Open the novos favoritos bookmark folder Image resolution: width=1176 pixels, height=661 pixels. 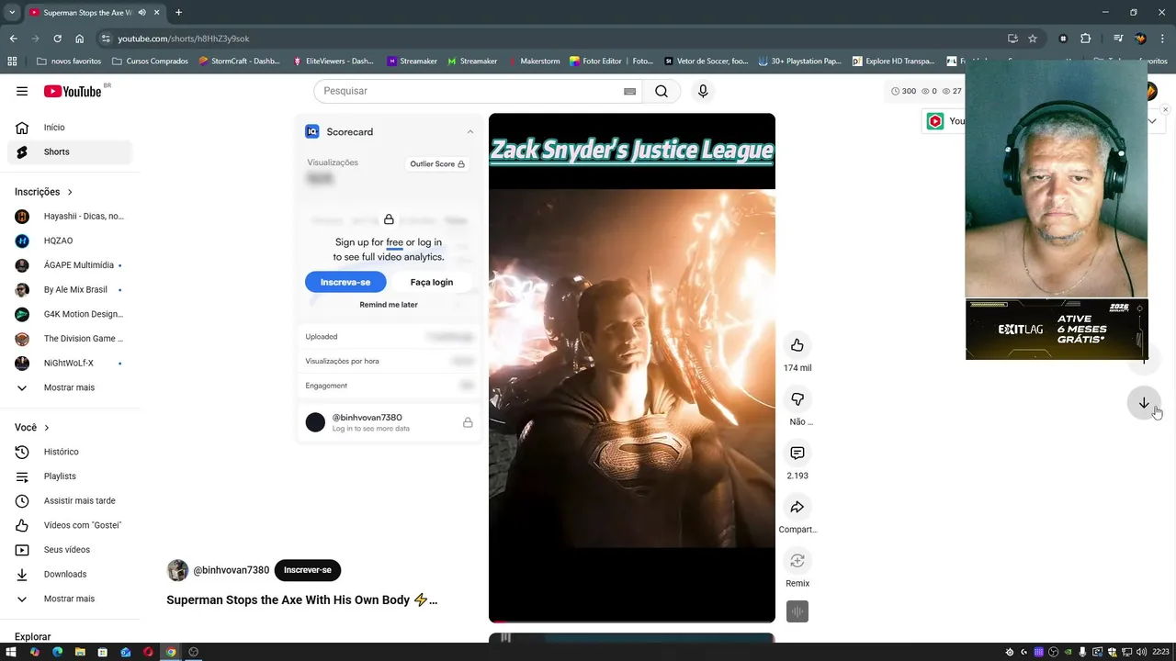(69, 62)
